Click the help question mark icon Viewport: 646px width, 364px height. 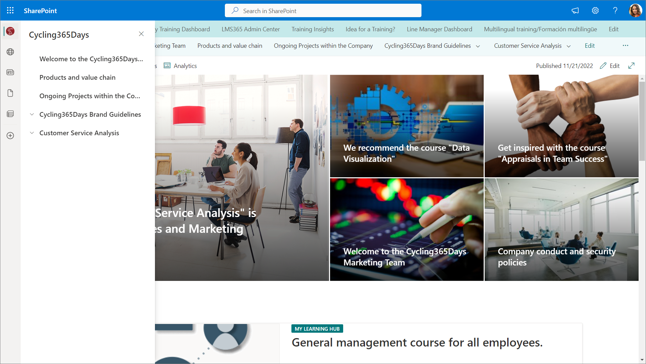615,10
